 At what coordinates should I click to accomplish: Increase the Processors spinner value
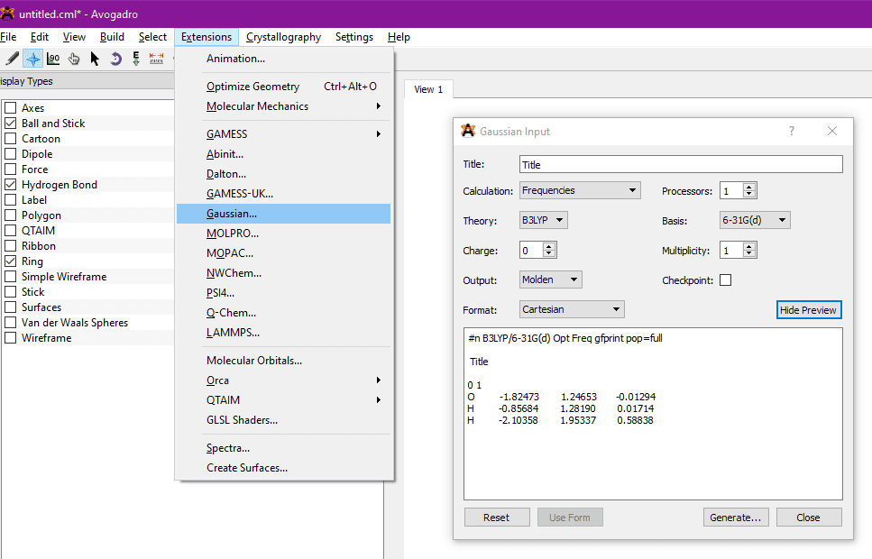coord(750,187)
